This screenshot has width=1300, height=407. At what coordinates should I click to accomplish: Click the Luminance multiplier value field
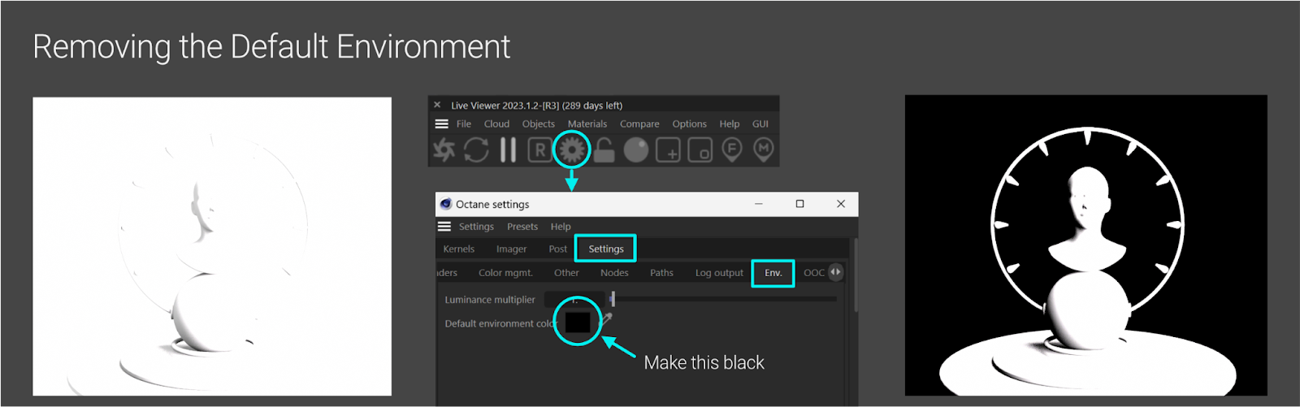tap(574, 300)
